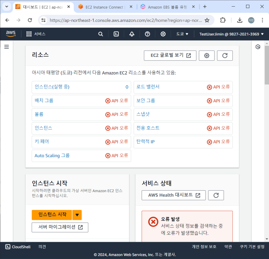Image resolution: width=269 pixels, height=259 pixels.
Task: Open the 스냅샷 link
Action: click(x=143, y=114)
